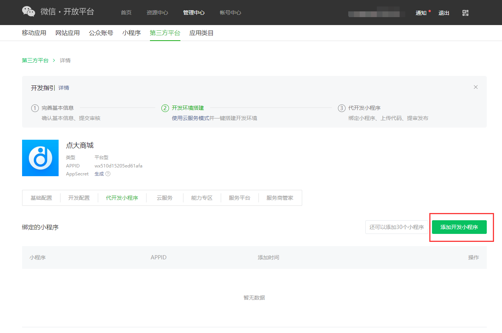Click the WeChat logo icon
Image resolution: width=502 pixels, height=333 pixels.
29,12
